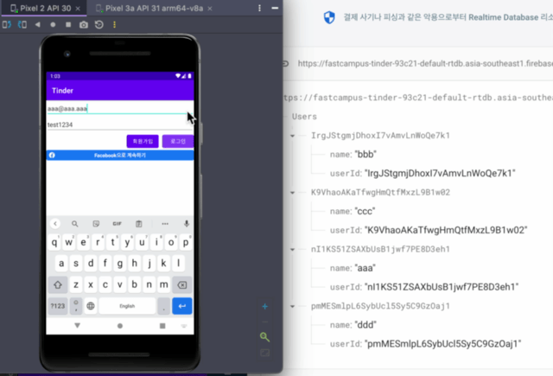Screen dimensions: 553x376
Task: Tap keyboard sticker icon
Action: [x=96, y=224]
